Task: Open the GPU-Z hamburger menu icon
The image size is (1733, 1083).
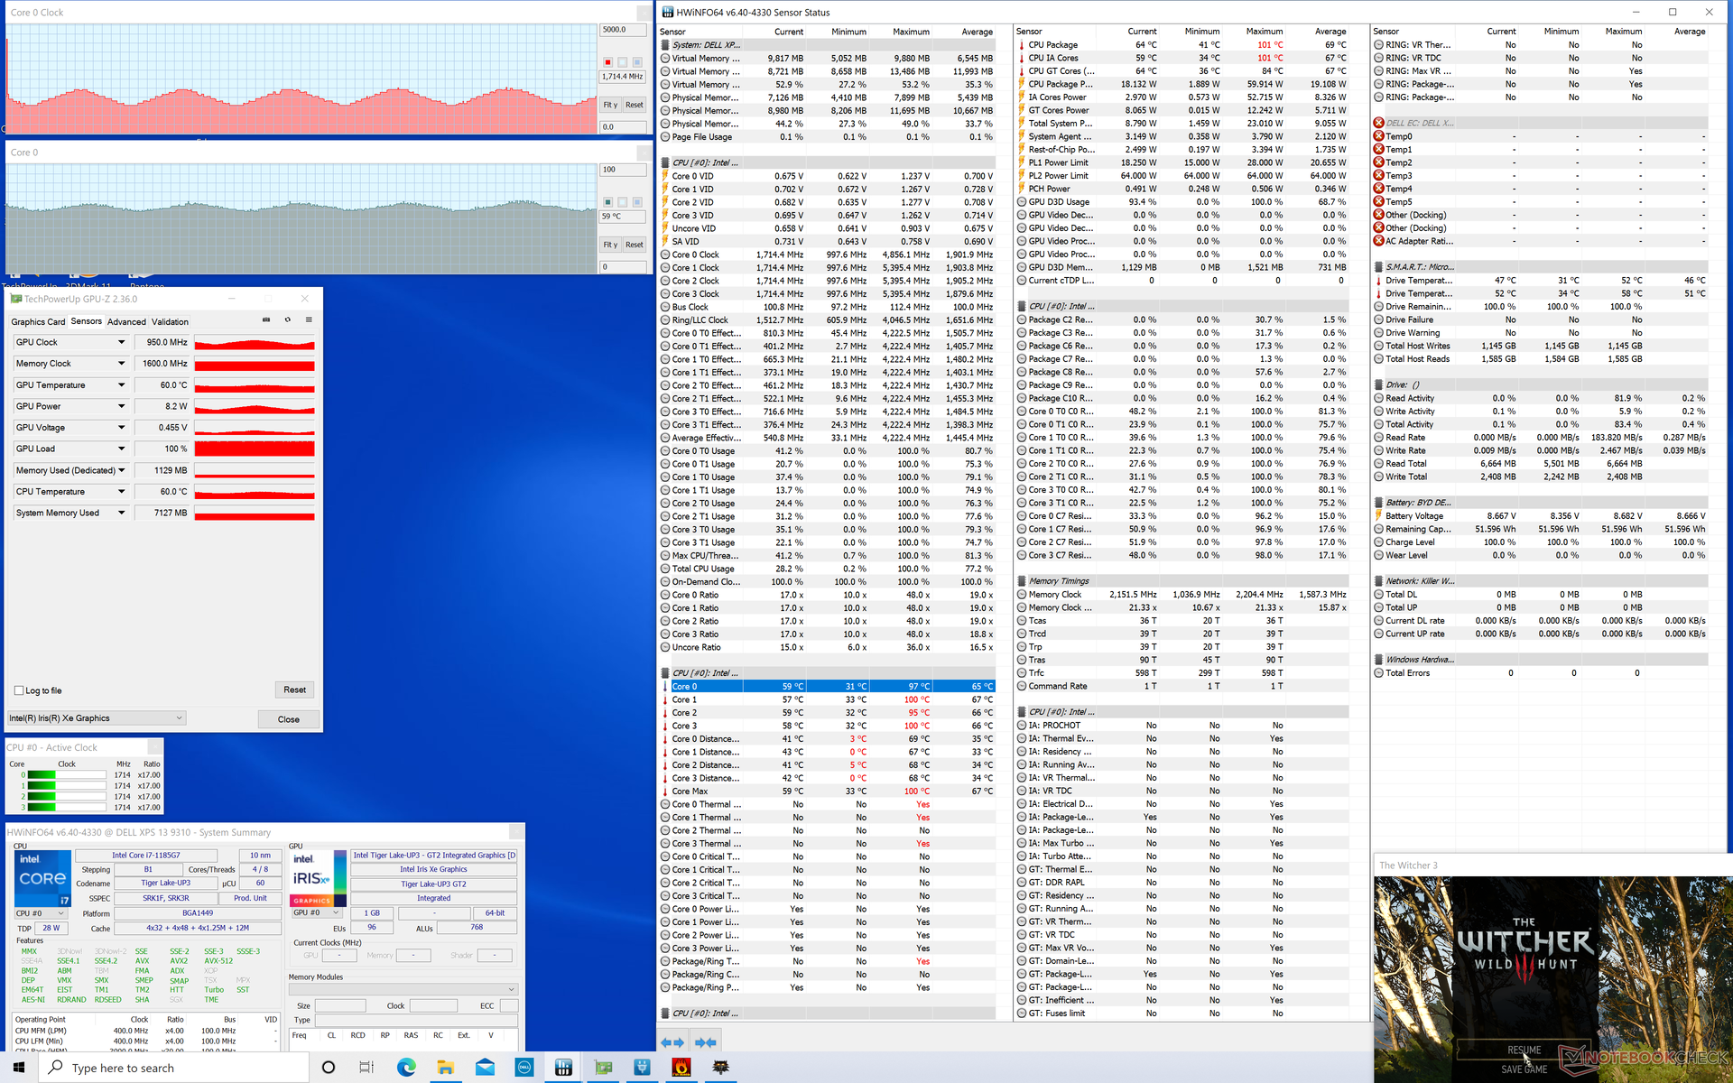Action: tap(309, 319)
